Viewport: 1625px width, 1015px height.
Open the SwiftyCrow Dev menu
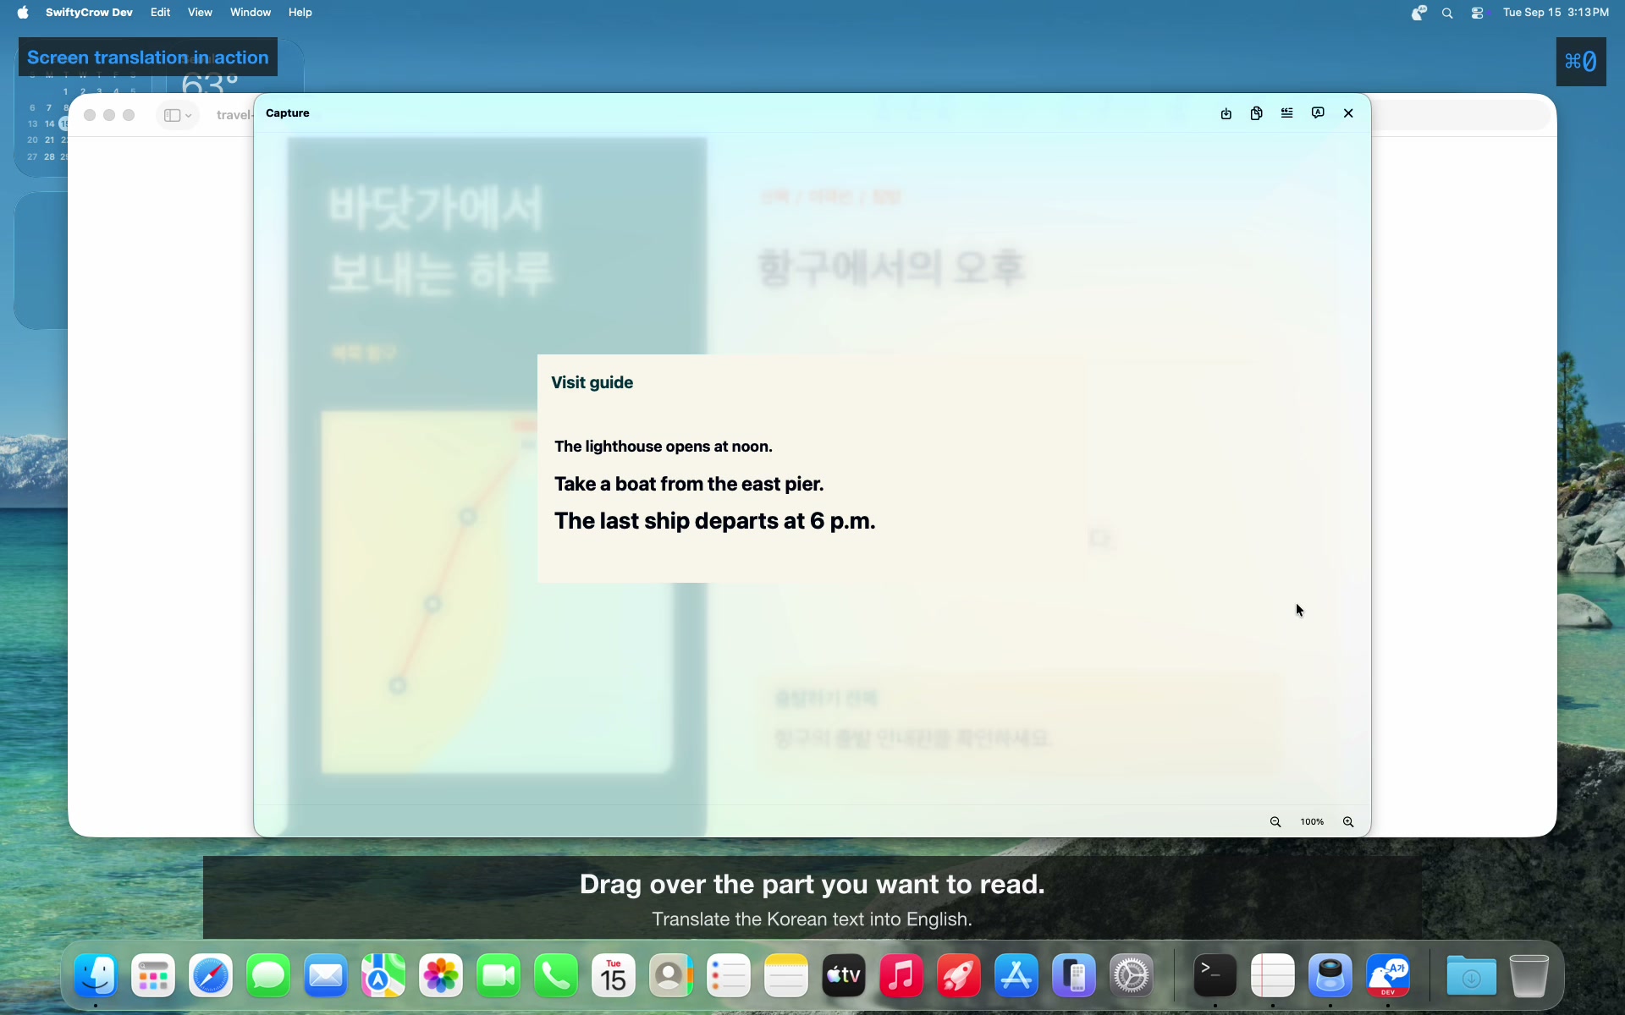(89, 13)
